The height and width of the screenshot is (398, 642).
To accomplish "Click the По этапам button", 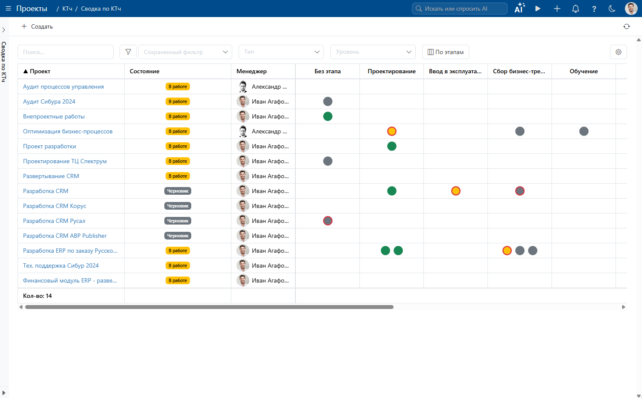I will (446, 52).
